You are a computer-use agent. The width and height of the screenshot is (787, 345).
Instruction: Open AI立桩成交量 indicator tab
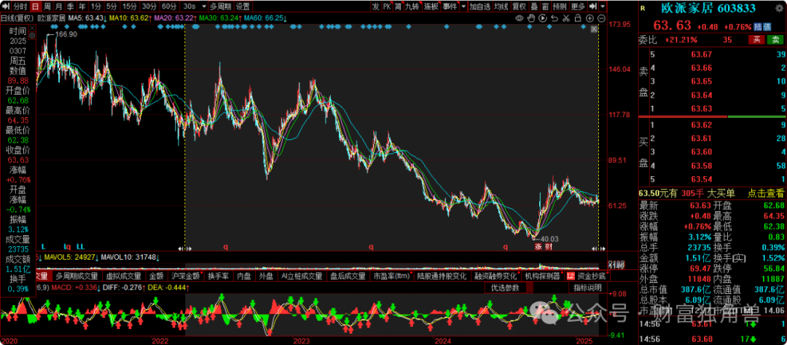coord(302,276)
